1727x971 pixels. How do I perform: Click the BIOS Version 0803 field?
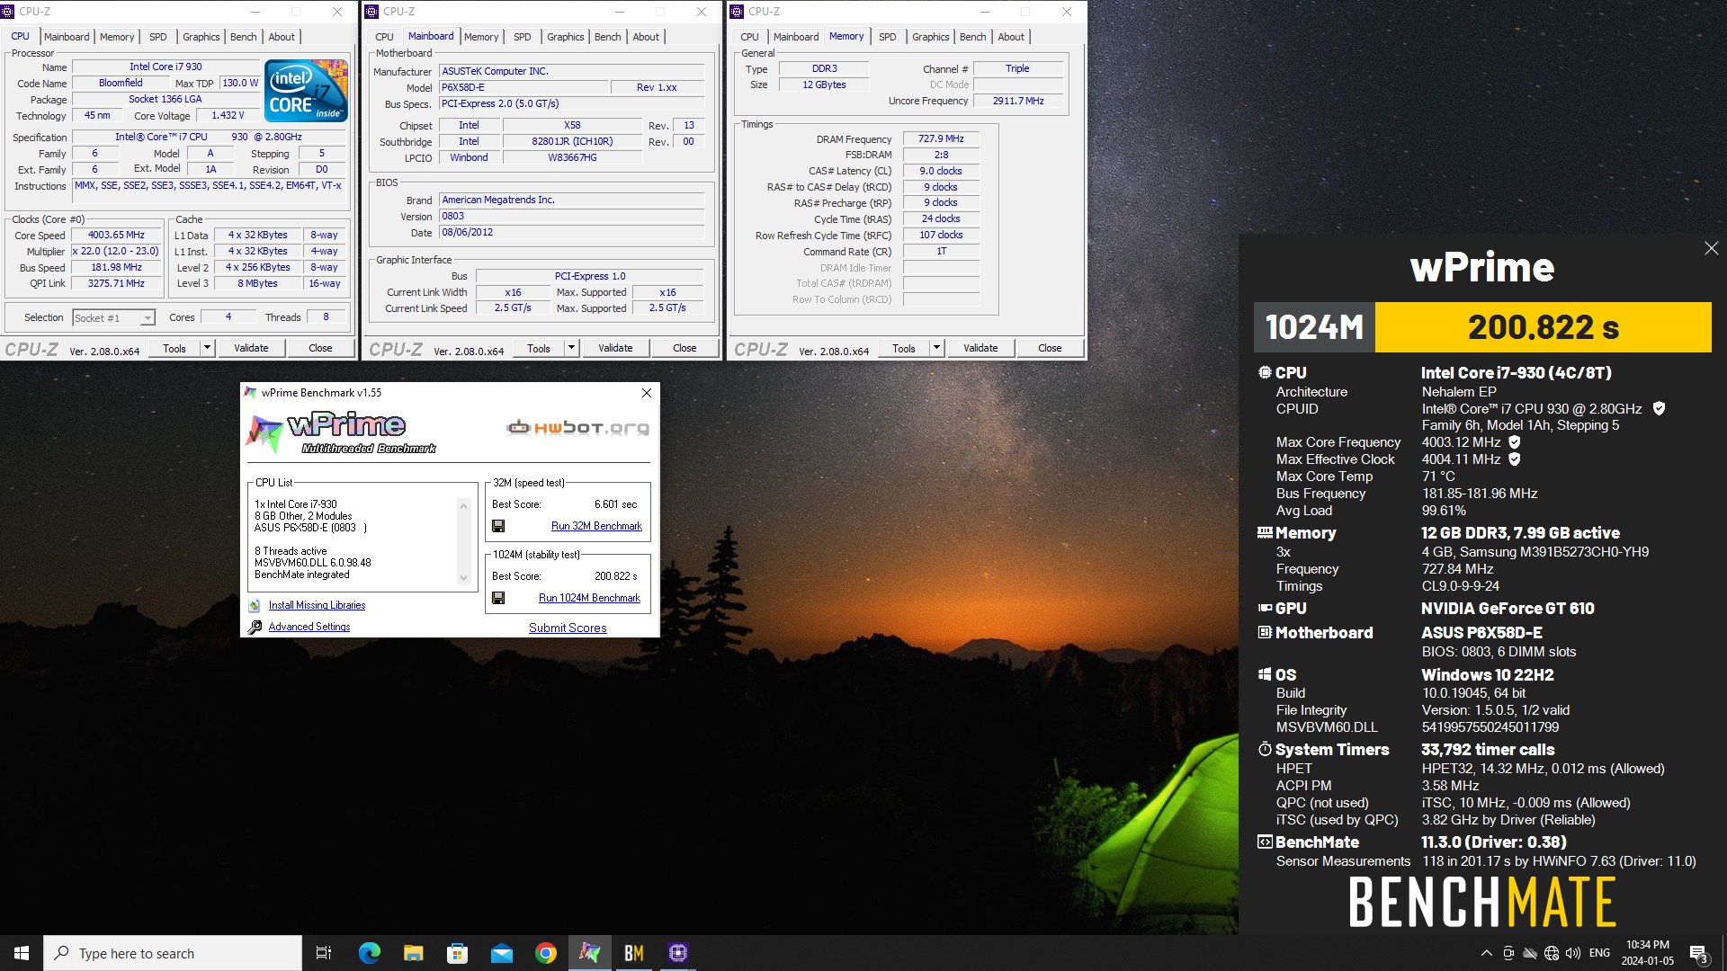(x=571, y=216)
